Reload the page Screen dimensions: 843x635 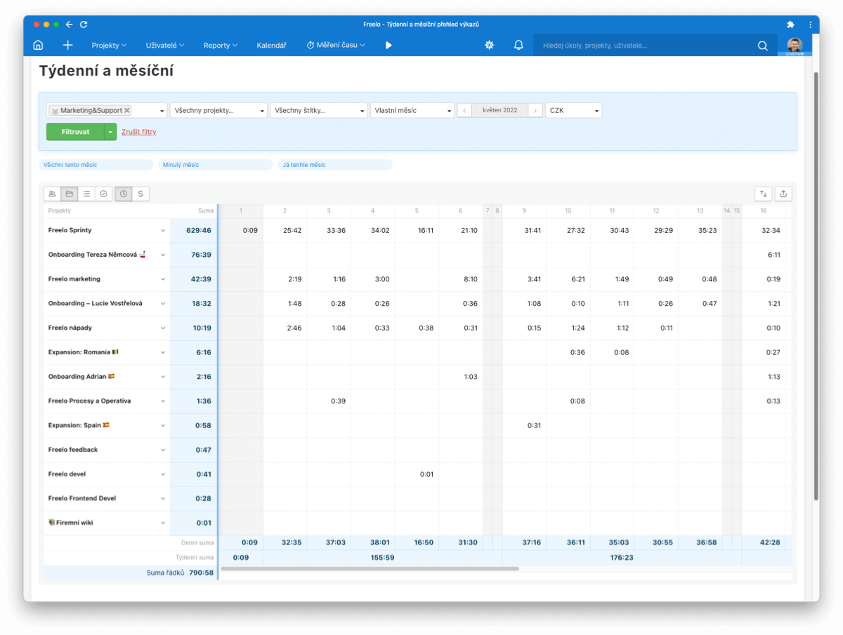[84, 25]
